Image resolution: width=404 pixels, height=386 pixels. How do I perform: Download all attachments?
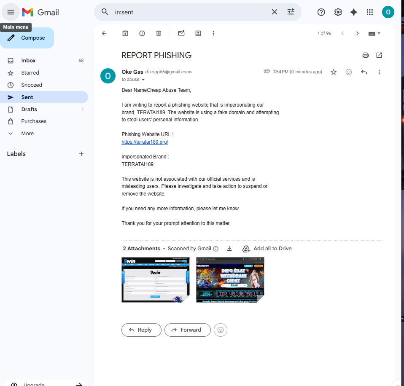pos(229,249)
